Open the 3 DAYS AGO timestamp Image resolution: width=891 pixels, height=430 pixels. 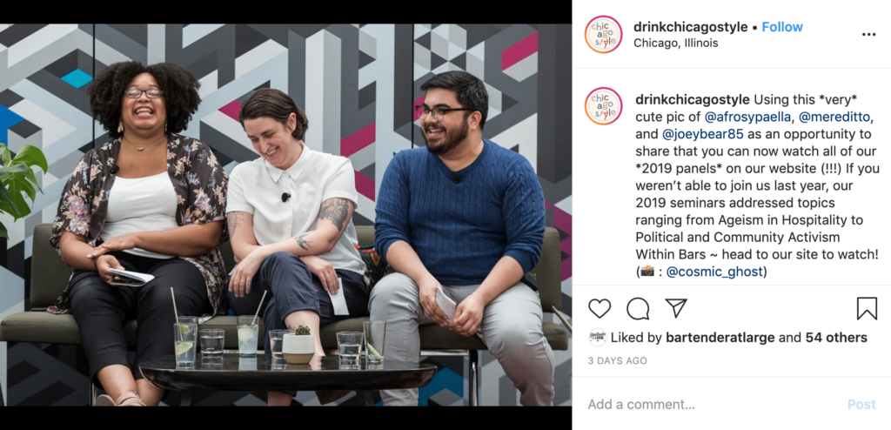[x=618, y=360]
